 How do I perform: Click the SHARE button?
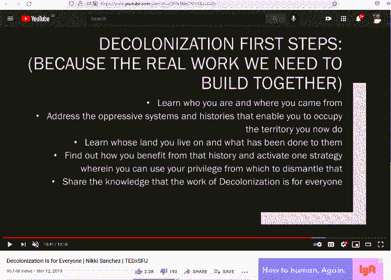click(x=195, y=272)
